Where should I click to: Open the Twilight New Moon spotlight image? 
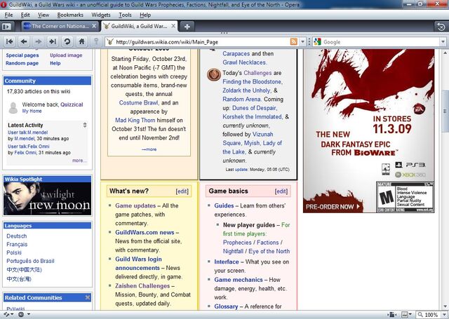click(47, 199)
